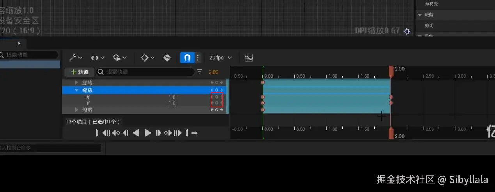Click the 剪切 property label
The image size is (495, 192).
(429, 26)
